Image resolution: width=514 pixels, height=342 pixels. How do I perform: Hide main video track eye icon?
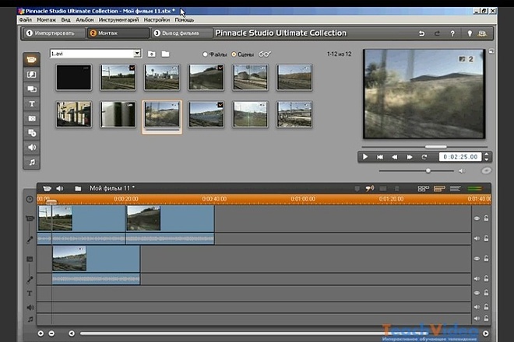pyautogui.click(x=477, y=218)
